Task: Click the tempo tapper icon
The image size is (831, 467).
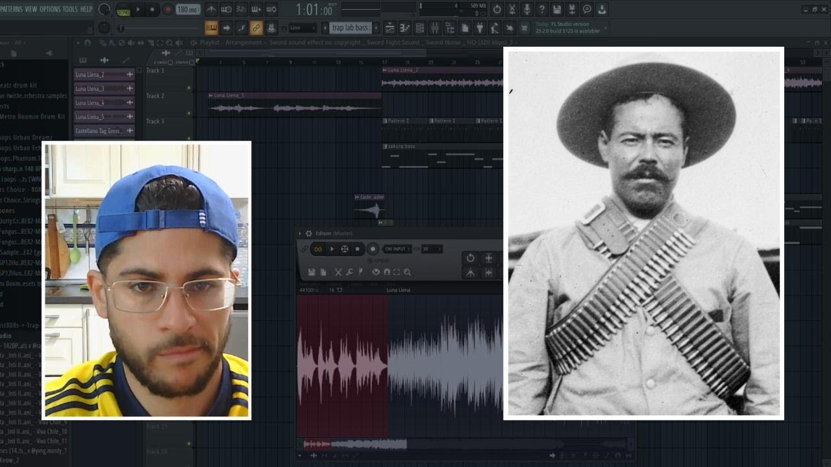Action: pos(495,28)
